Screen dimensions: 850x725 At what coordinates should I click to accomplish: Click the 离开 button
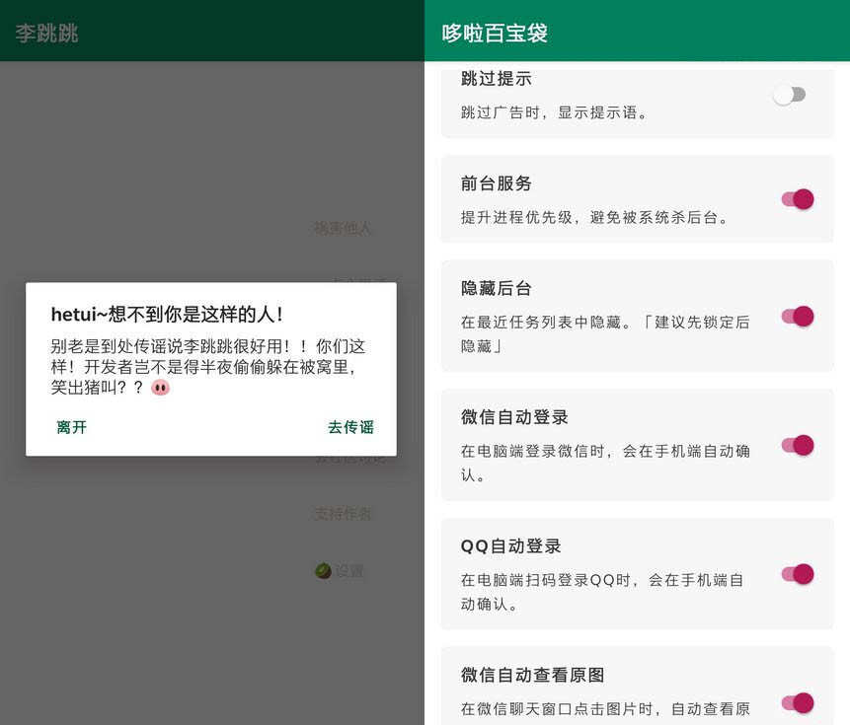(x=71, y=427)
